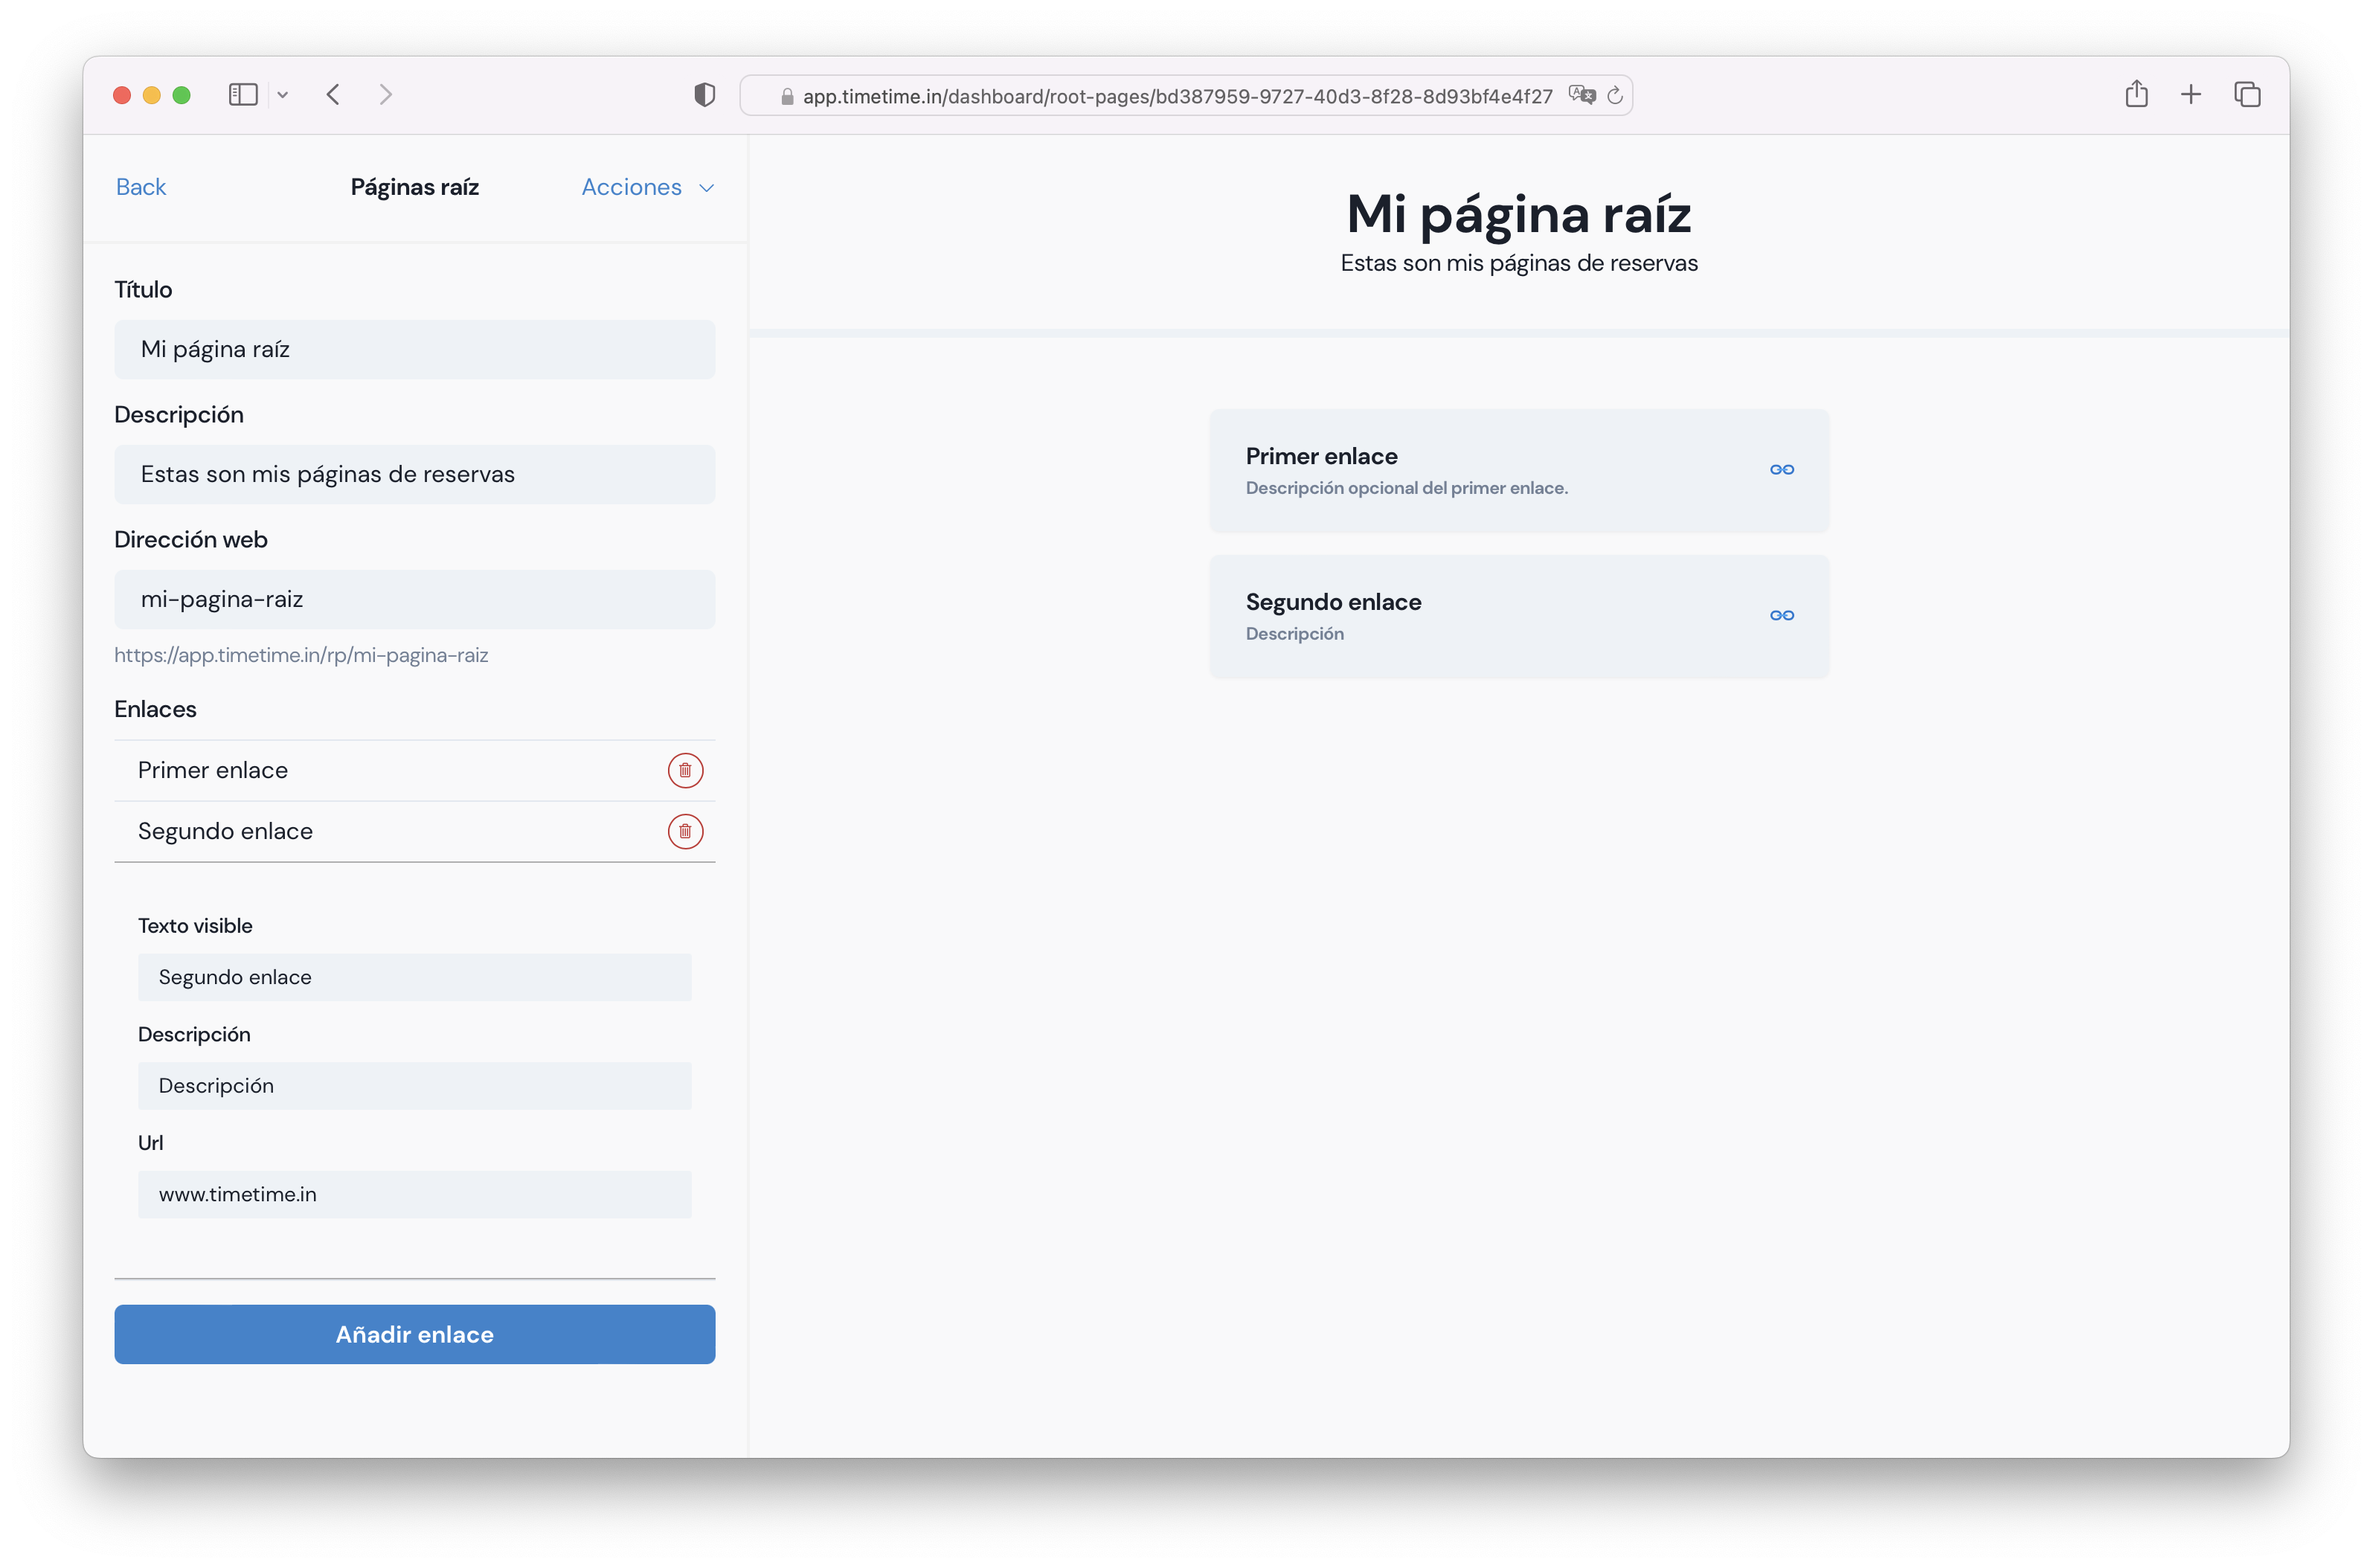Screen dimensions: 2373x1568
Task: Open the Primer enlace preview card
Action: coord(1519,470)
